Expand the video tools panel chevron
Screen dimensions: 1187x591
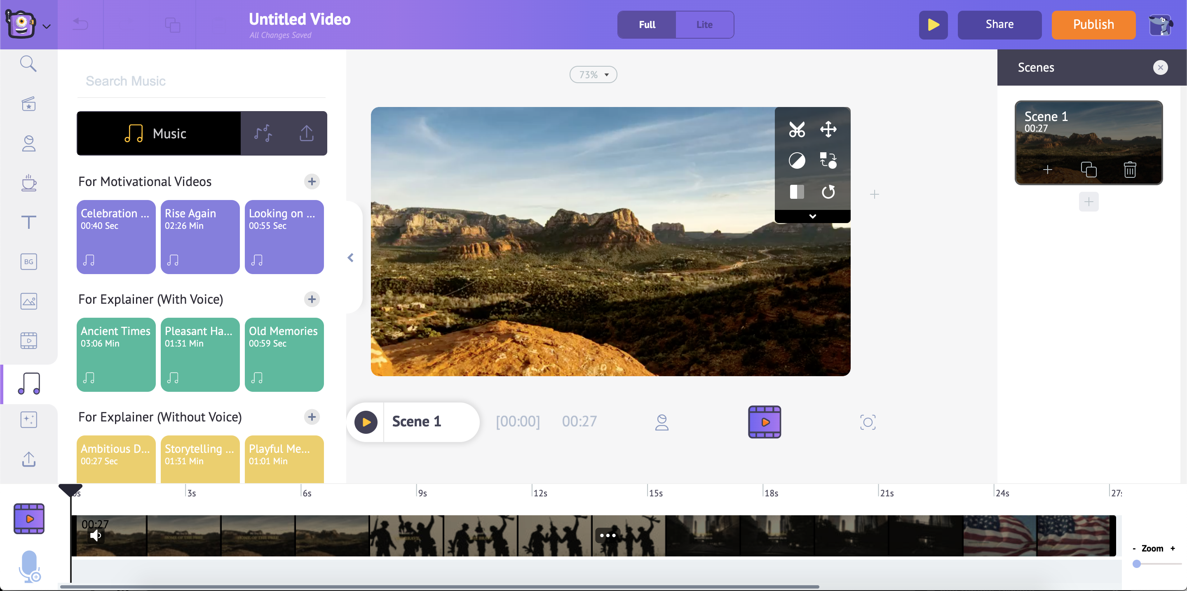click(x=812, y=216)
